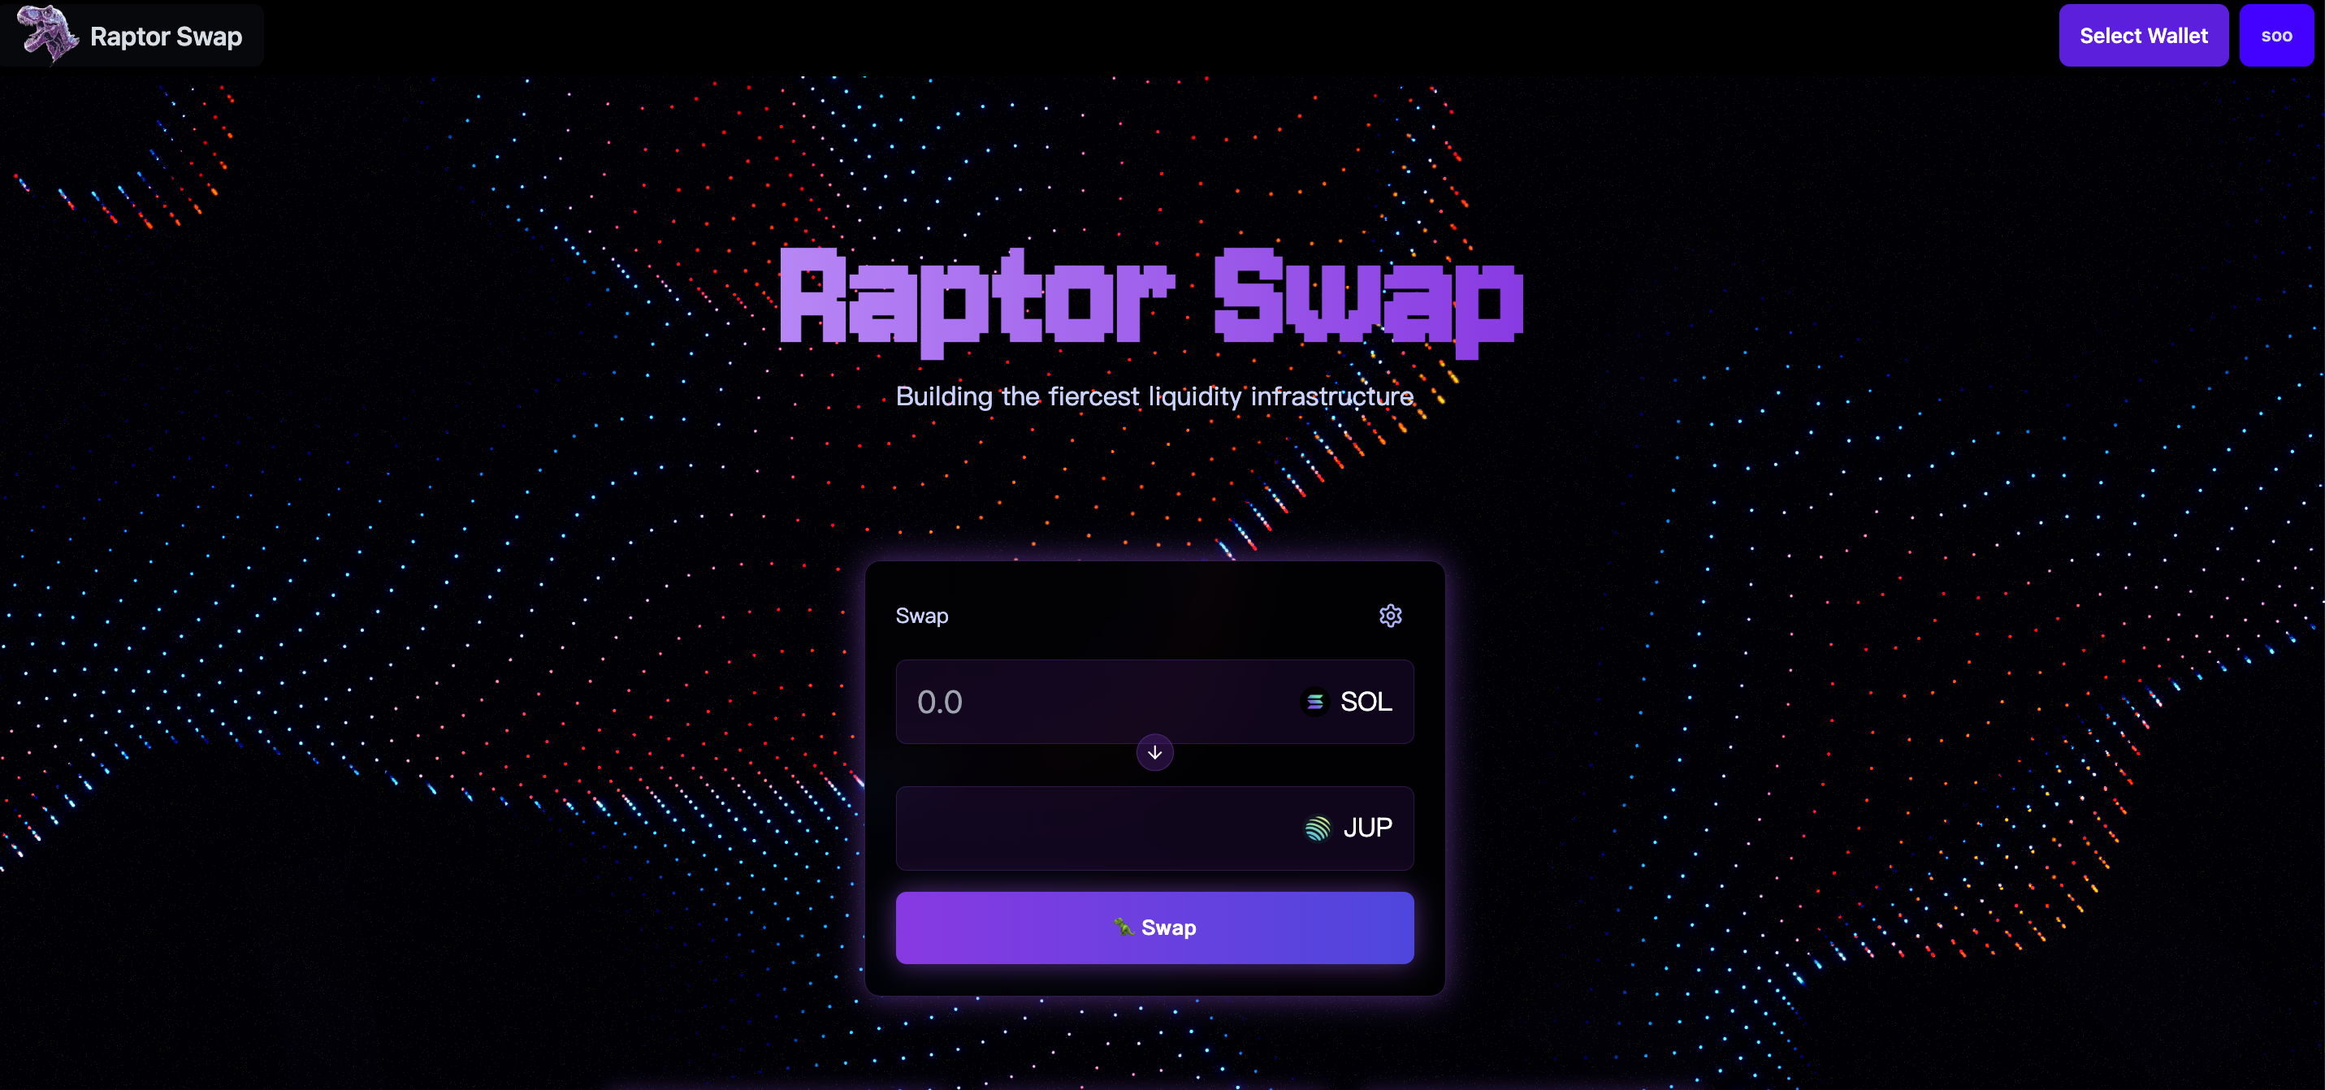This screenshot has height=1090, width=2325.
Task: Click the Swap button
Action: [x=1155, y=927]
